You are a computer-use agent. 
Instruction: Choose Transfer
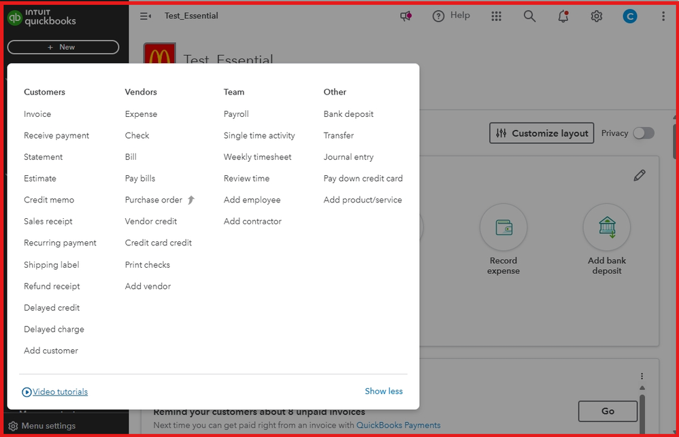pos(339,135)
